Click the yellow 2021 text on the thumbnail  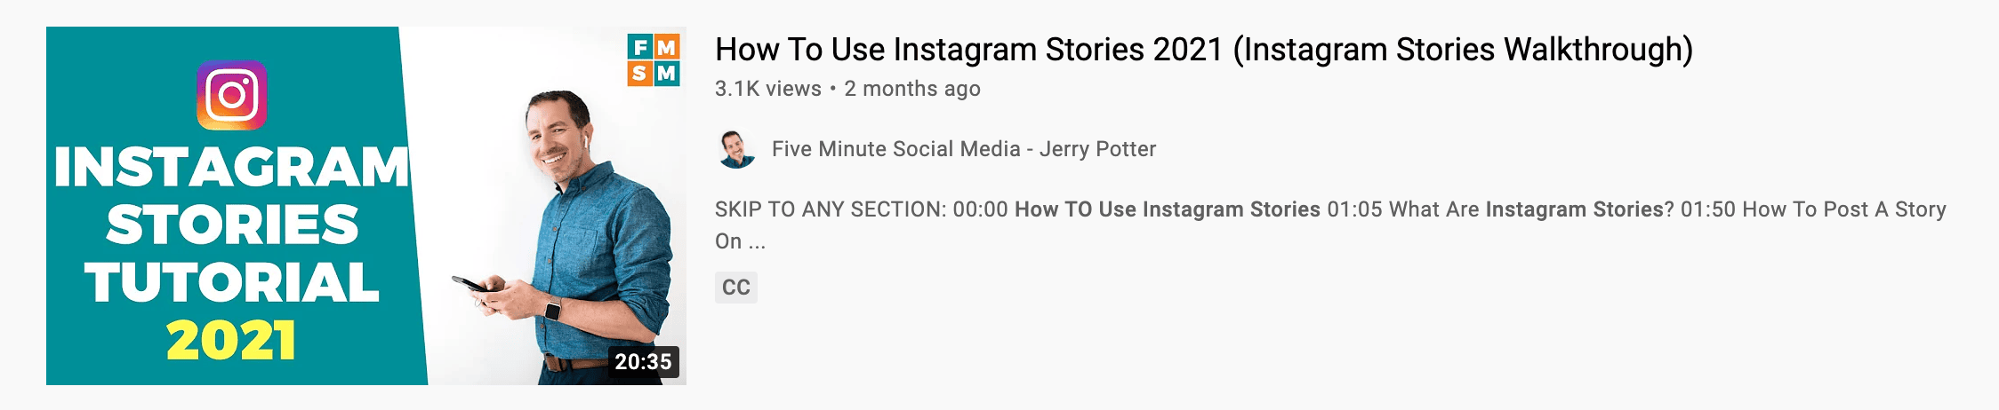231,341
